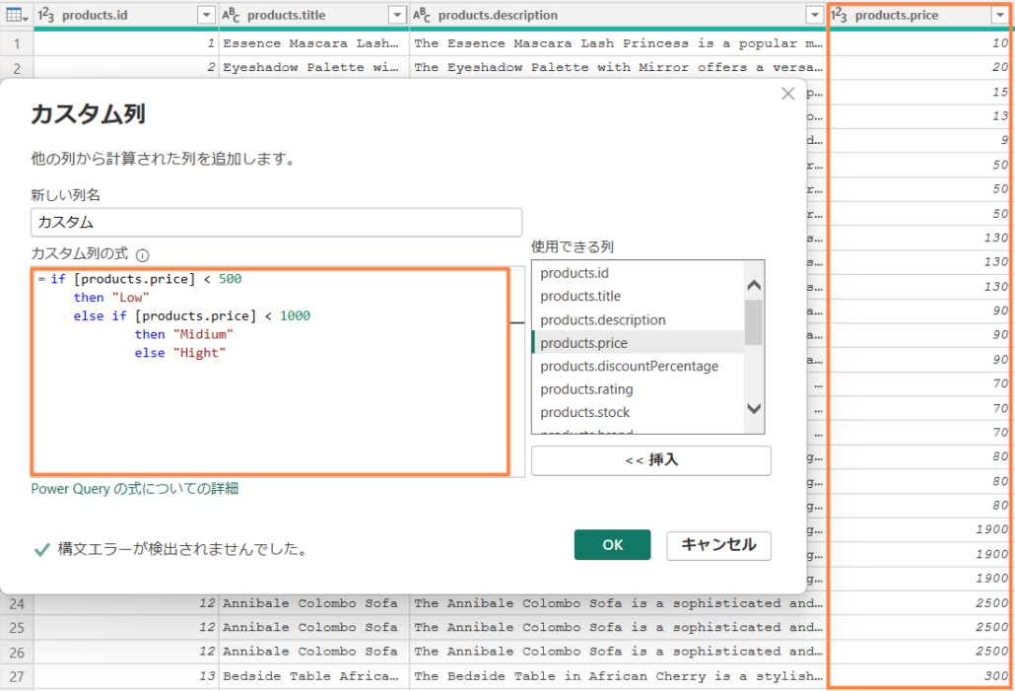This screenshot has width=1015, height=691.
Task: Open the products.title column filter dropdown
Action: click(396, 15)
